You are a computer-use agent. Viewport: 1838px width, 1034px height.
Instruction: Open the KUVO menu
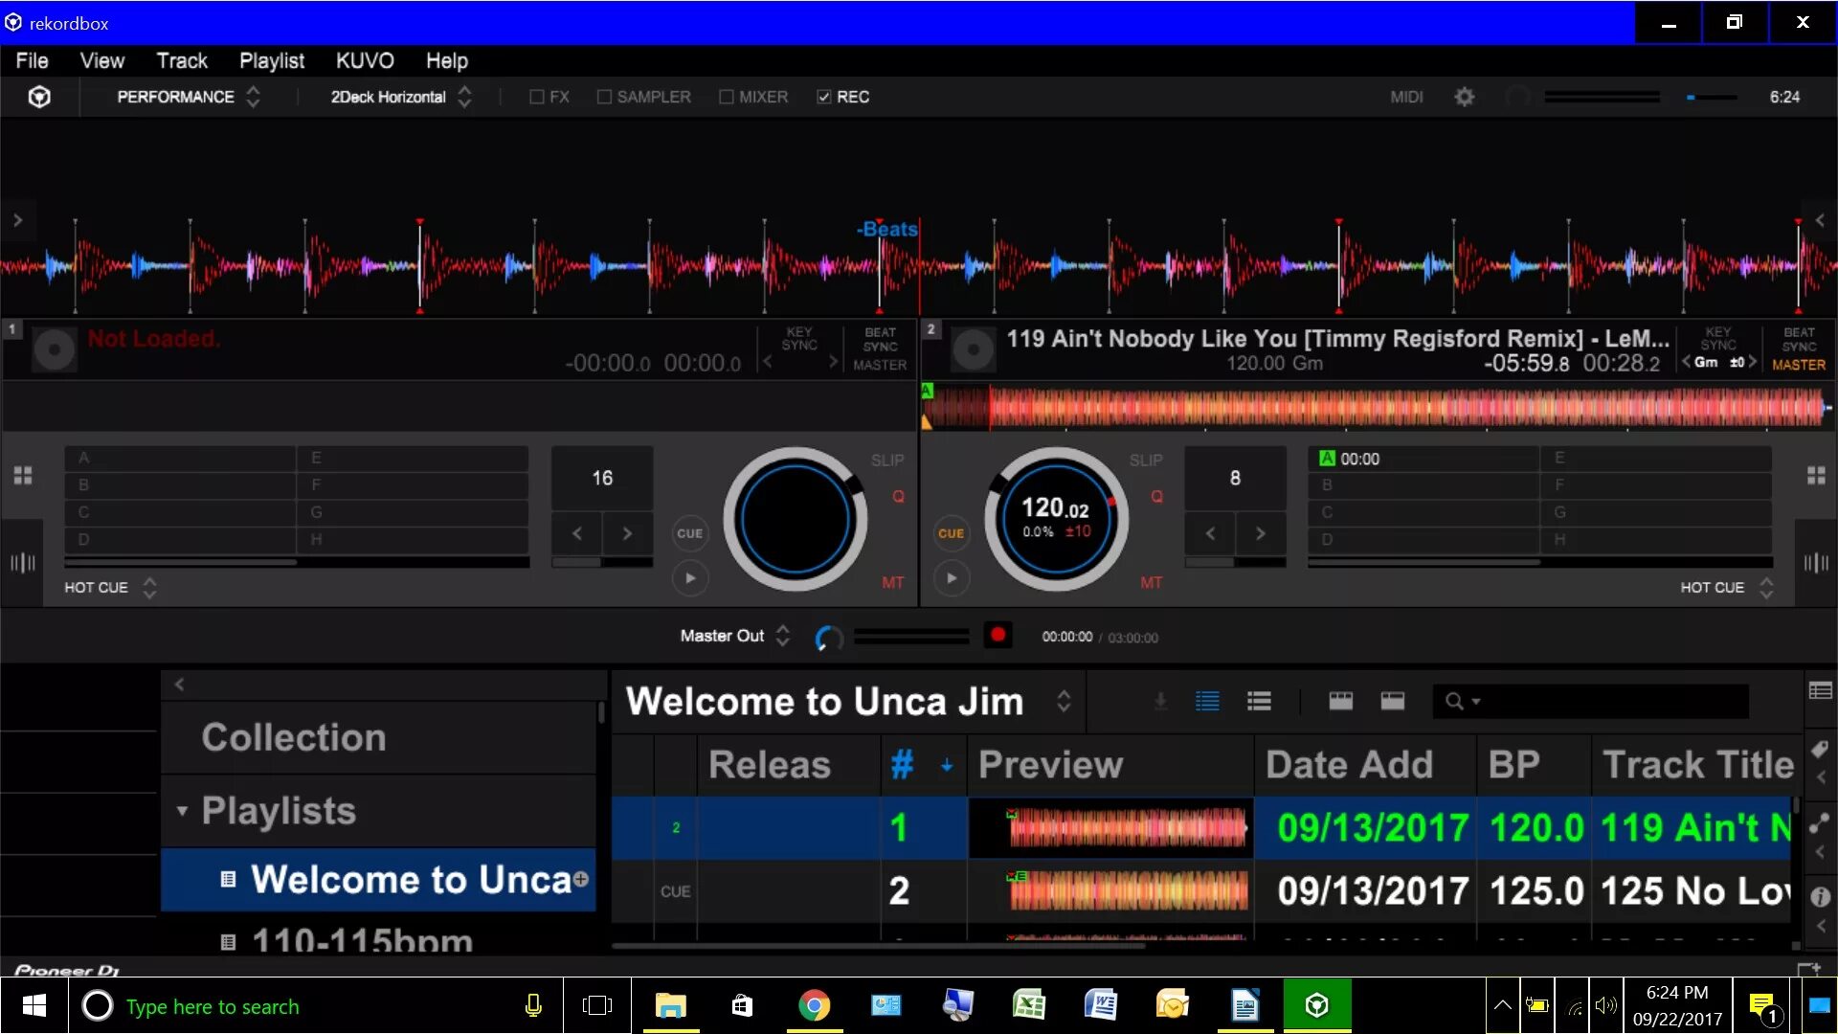(x=365, y=60)
